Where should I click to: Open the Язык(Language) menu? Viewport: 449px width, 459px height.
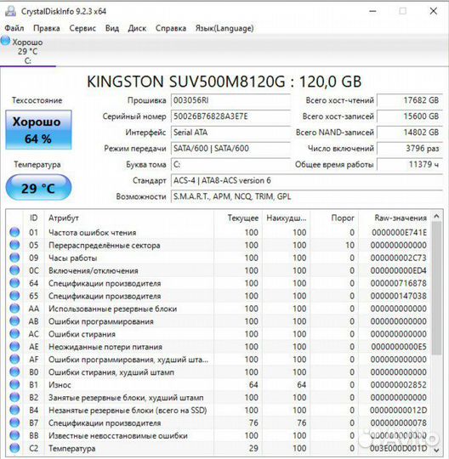(x=224, y=28)
